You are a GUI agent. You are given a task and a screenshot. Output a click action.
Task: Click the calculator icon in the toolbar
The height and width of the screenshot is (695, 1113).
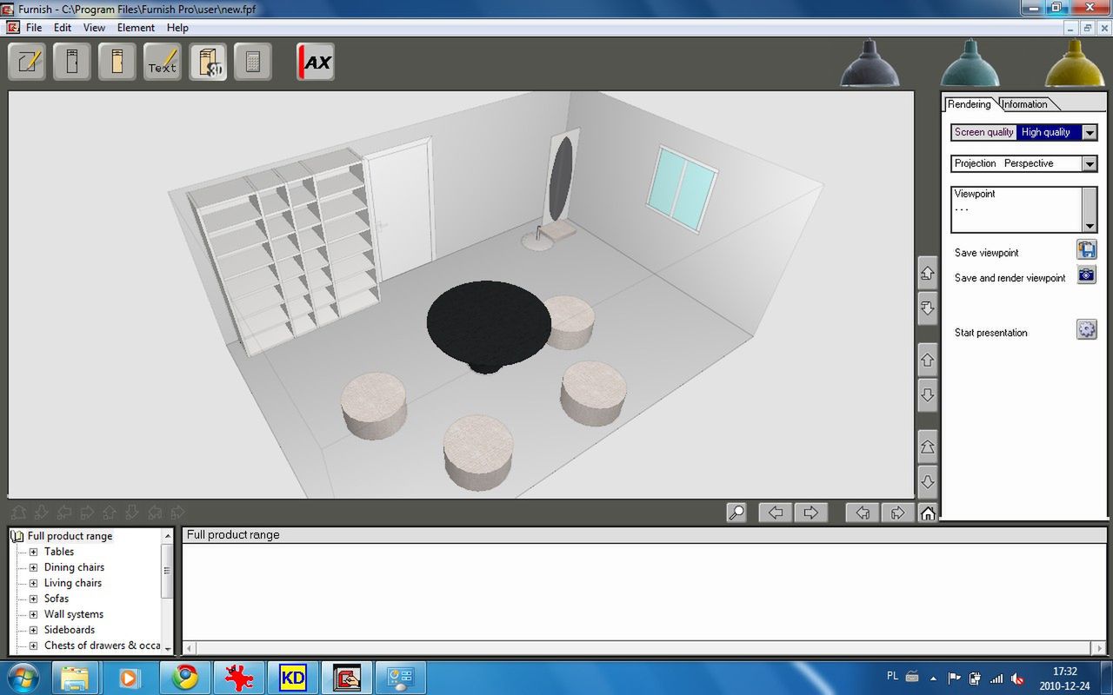click(252, 61)
